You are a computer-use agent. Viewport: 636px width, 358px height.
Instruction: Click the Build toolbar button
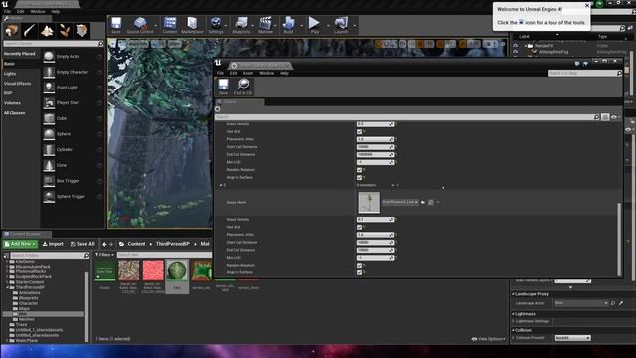pos(288,25)
